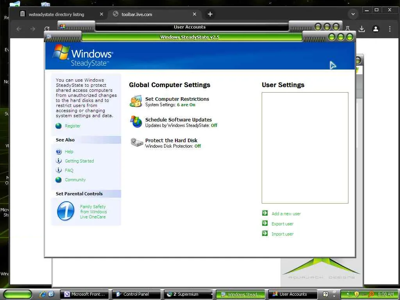This screenshot has height=300, width=400.
Task: Switch to User Accounts taskbar button
Action: pyautogui.click(x=293, y=295)
